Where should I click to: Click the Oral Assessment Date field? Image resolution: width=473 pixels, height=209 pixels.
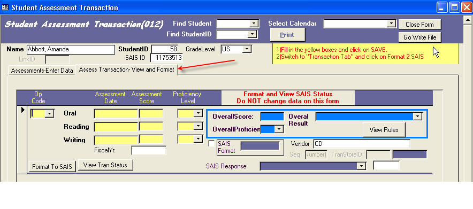click(x=116, y=114)
